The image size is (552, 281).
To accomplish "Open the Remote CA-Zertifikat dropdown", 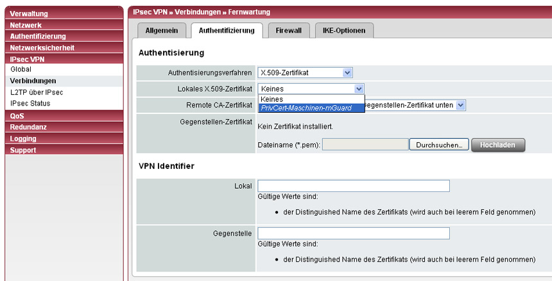I will click(x=460, y=105).
